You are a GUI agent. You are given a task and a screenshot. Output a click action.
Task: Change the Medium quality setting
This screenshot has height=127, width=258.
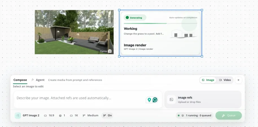90,115
